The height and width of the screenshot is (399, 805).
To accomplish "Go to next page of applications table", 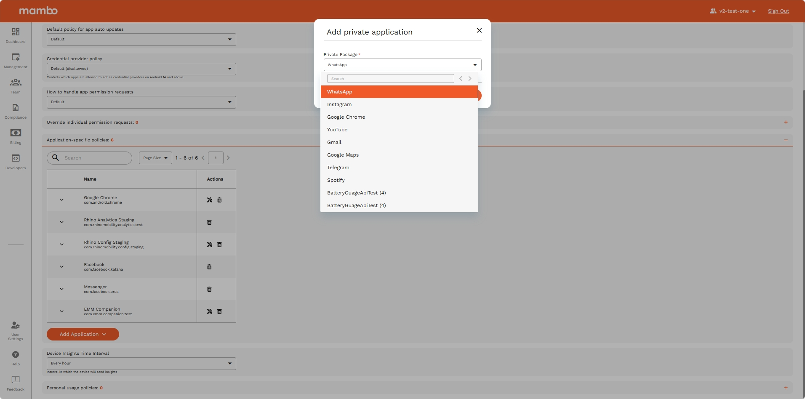I will tap(228, 158).
